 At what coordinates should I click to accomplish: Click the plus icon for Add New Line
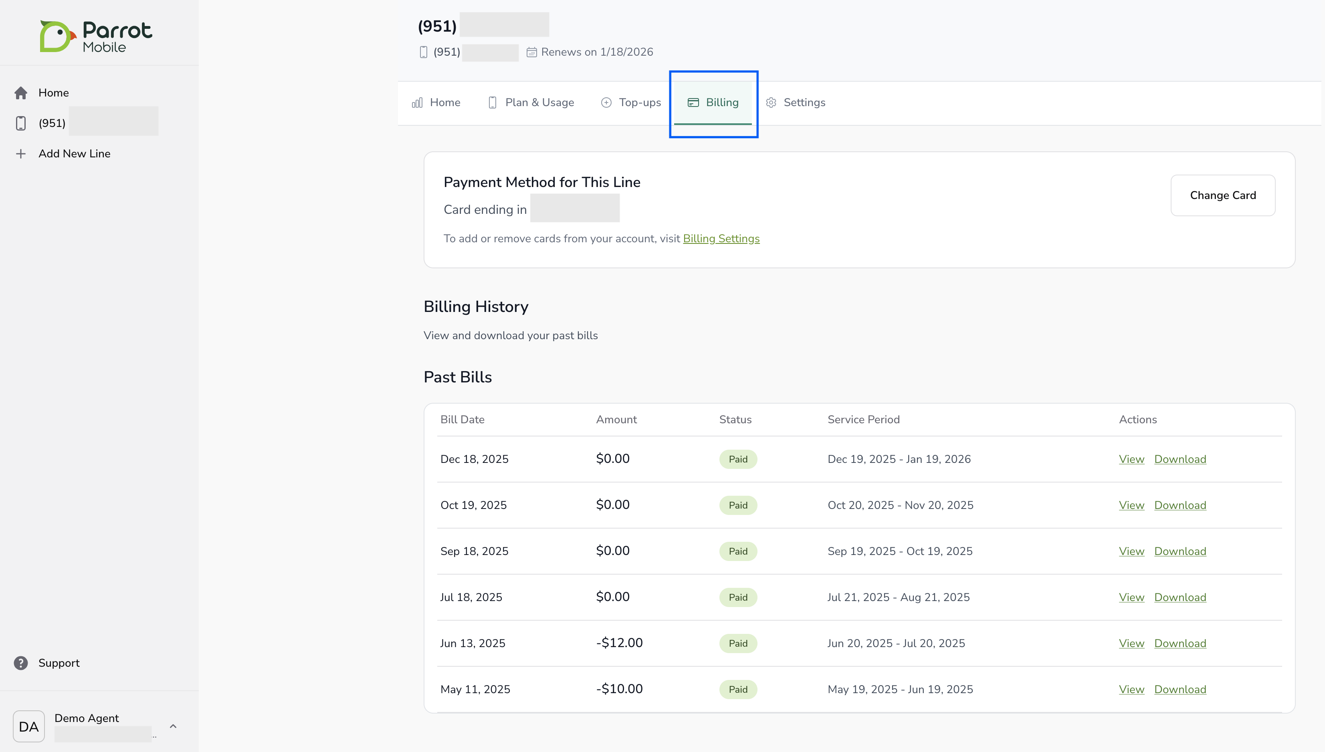click(21, 154)
